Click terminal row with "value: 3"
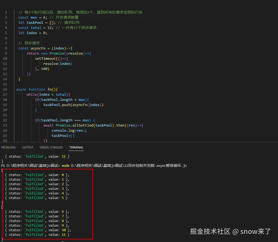 (37, 189)
